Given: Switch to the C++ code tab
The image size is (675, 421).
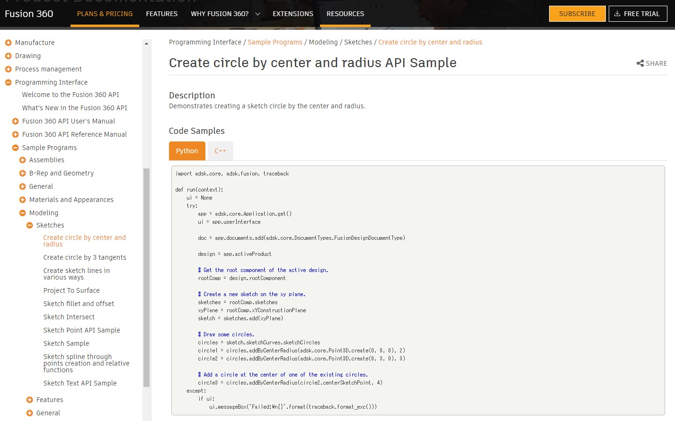Looking at the screenshot, I should coord(220,151).
